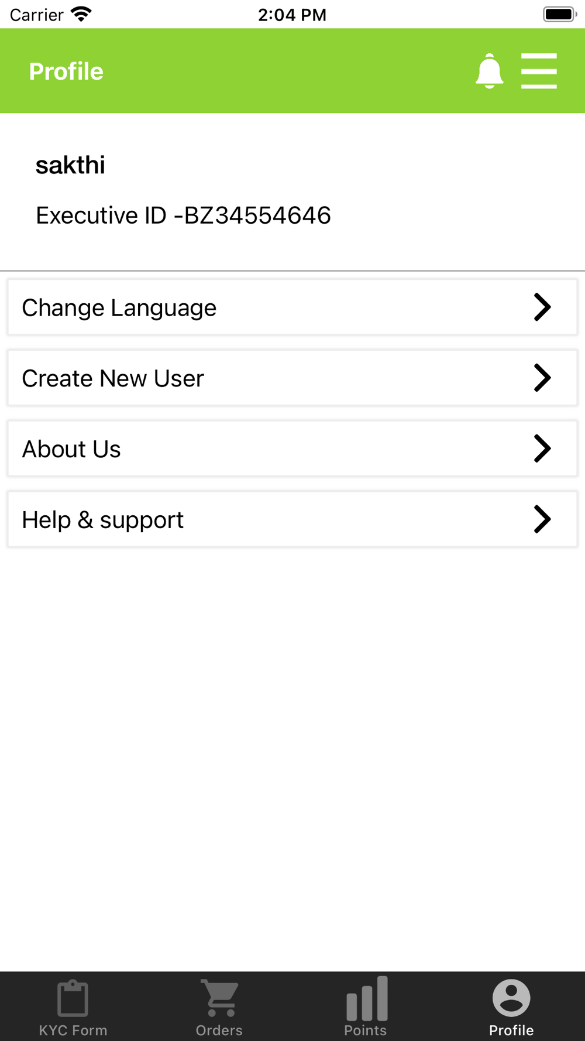Select Create New User option text
This screenshot has width=585, height=1041.
tap(113, 379)
